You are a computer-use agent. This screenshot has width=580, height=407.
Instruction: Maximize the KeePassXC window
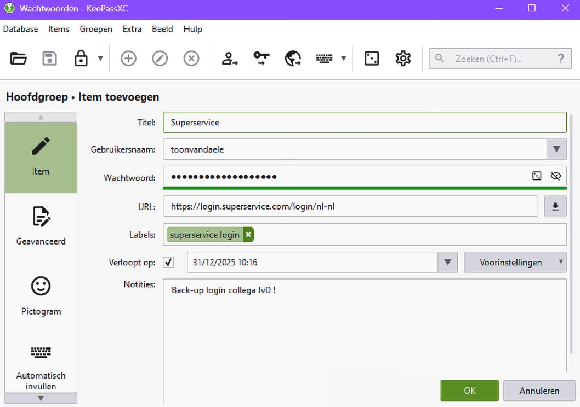[x=532, y=8]
